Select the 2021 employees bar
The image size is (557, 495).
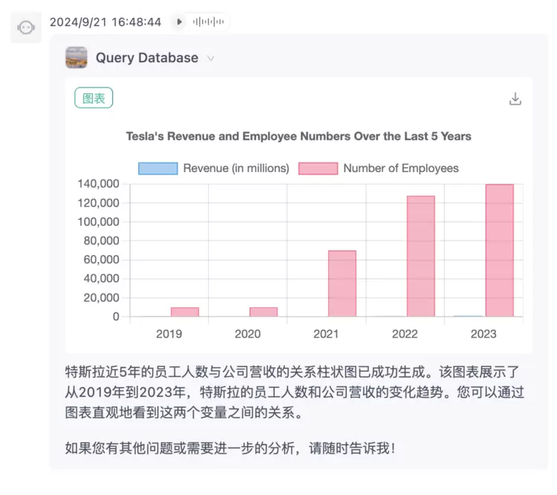click(342, 283)
